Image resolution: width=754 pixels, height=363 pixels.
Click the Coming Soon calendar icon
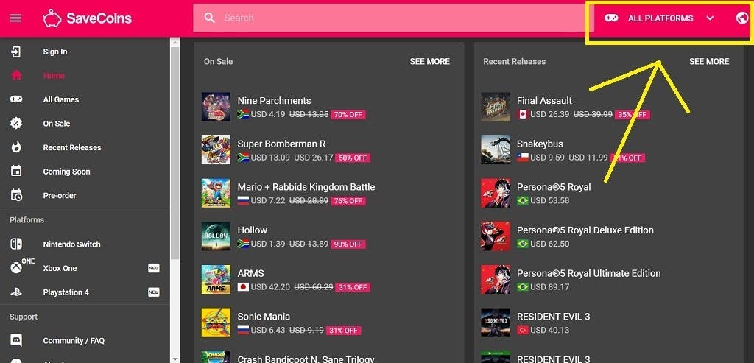(x=16, y=171)
